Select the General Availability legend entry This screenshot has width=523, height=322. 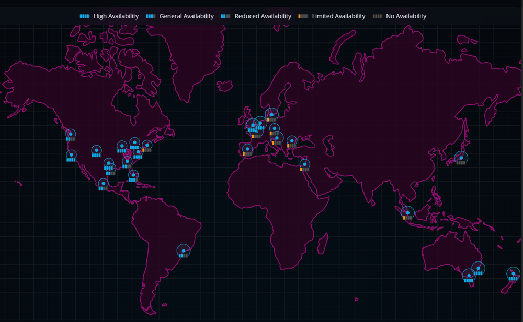[x=186, y=16]
